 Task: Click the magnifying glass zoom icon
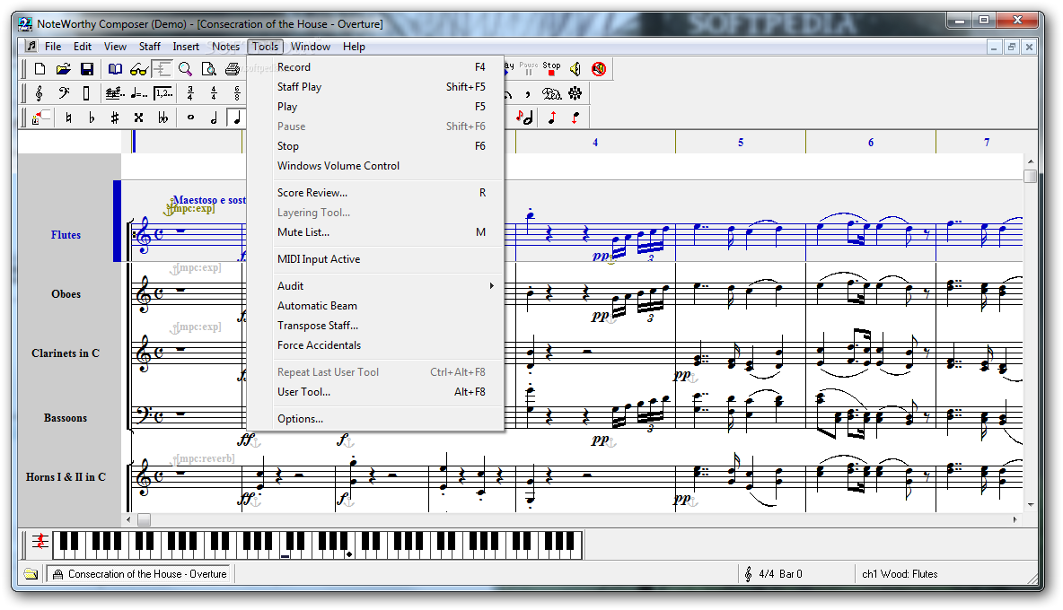click(x=185, y=69)
